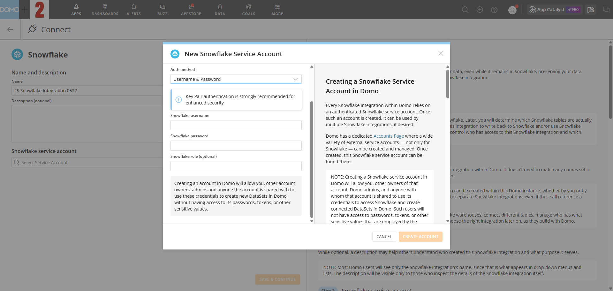This screenshot has width=613, height=291.
Task: Click 'Creating a Snowflake Service Account' heading
Action: 370,86
